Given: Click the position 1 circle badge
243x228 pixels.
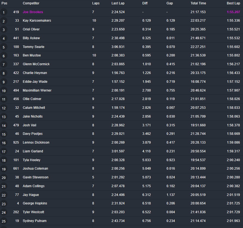Looking at the screenshot, I should click(4, 12).
